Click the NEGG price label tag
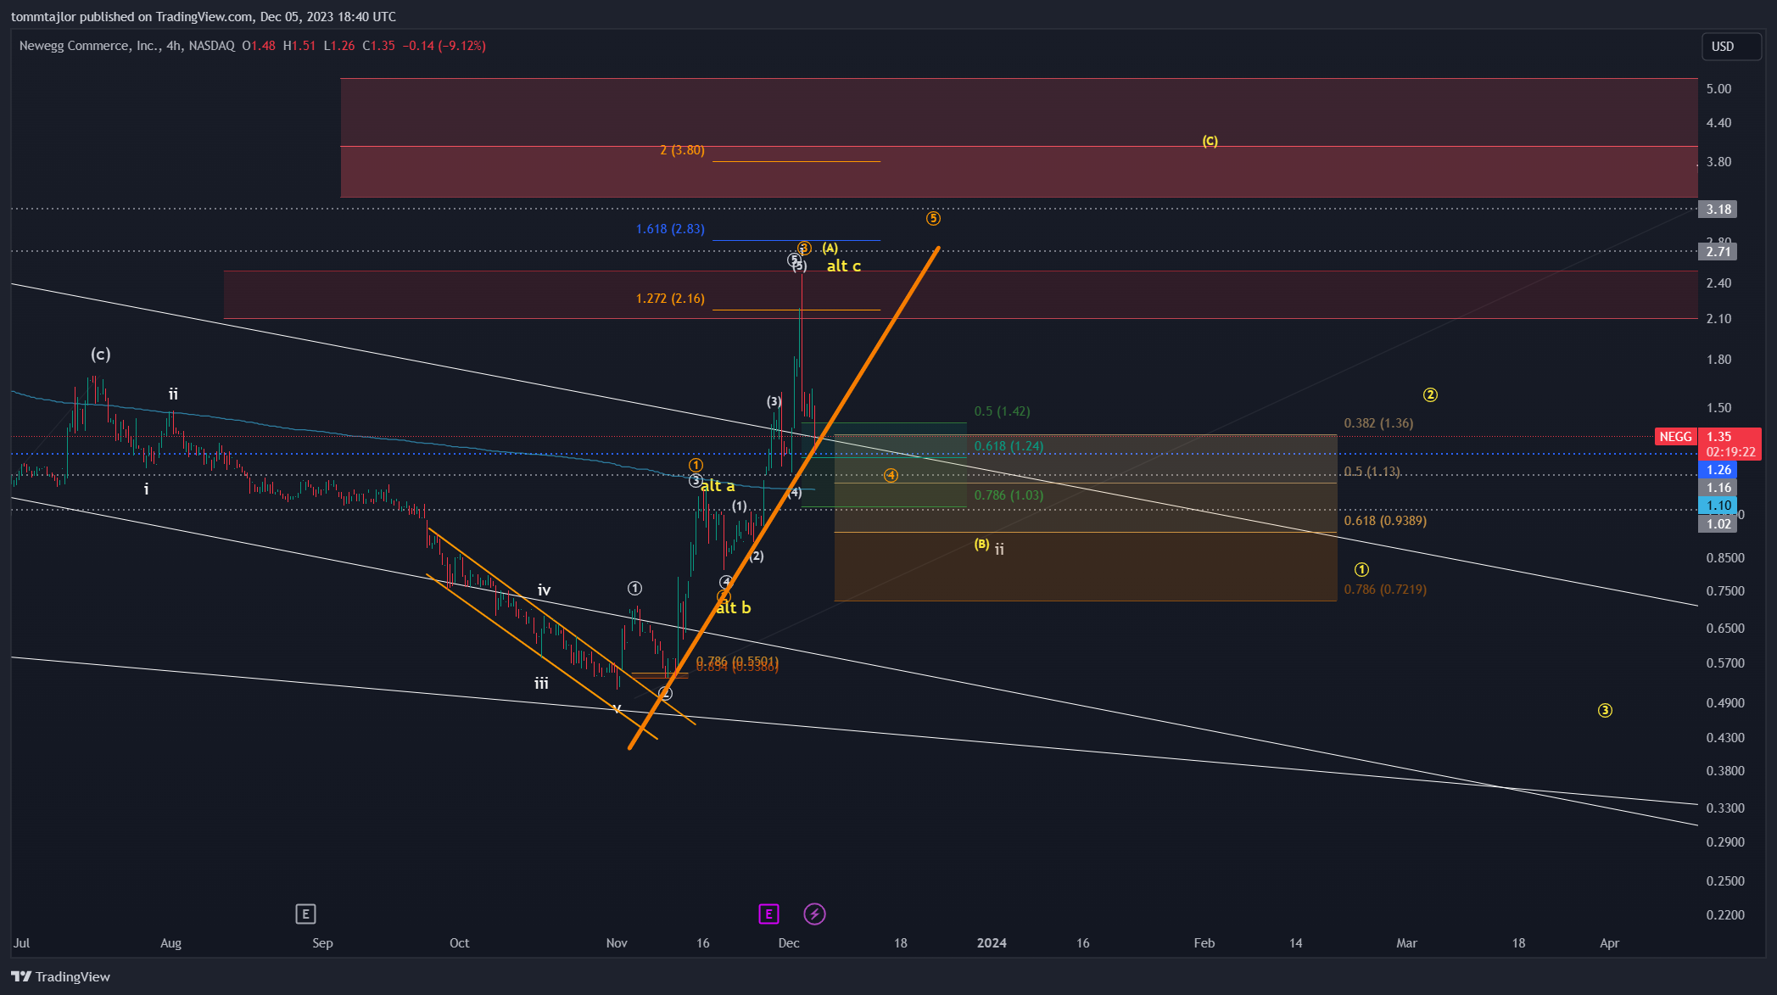Screen dimensions: 1777x995 coord(1675,437)
